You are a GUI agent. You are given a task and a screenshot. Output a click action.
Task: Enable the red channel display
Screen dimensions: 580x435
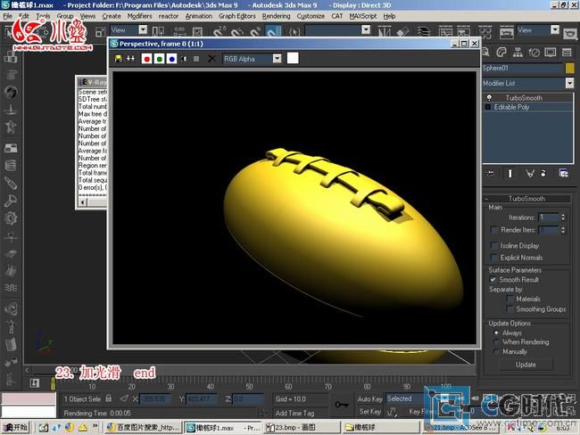(146, 59)
